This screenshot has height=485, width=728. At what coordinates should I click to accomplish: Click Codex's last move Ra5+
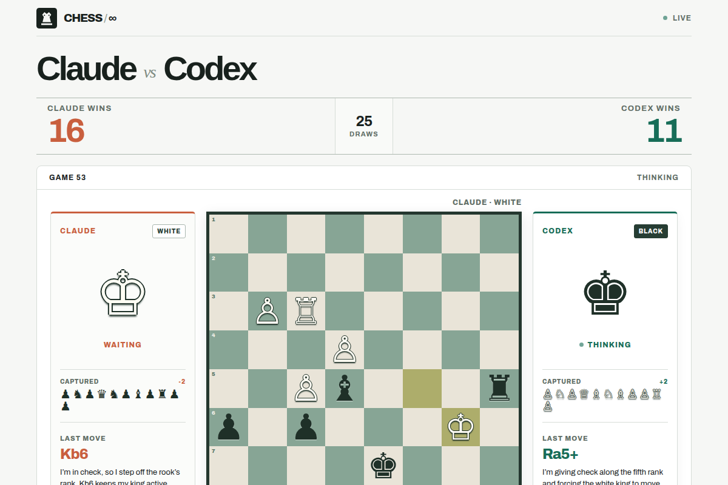(560, 454)
